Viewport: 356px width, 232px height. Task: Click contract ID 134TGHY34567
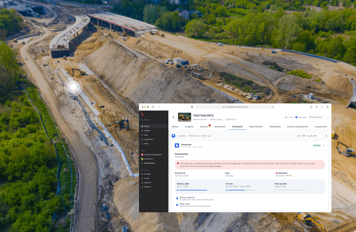coord(182,176)
